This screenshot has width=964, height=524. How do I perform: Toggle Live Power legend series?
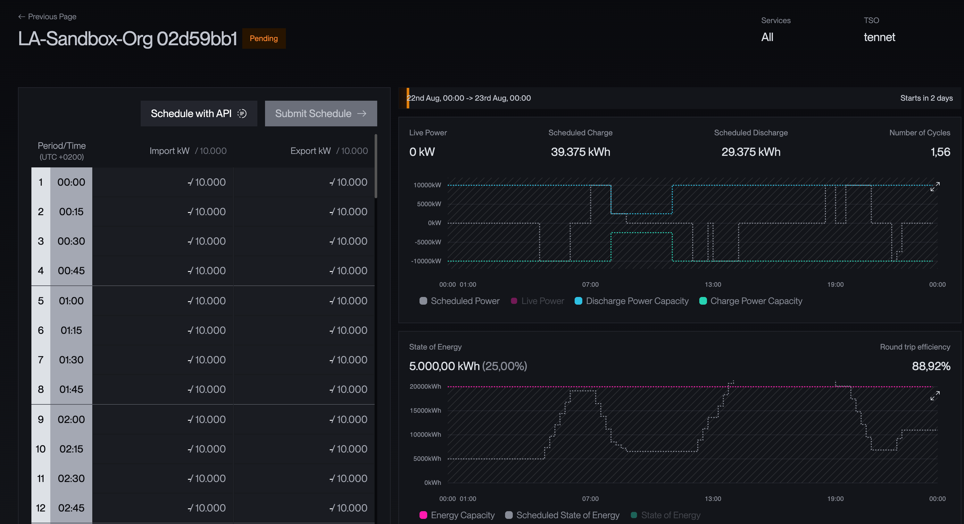pos(537,301)
